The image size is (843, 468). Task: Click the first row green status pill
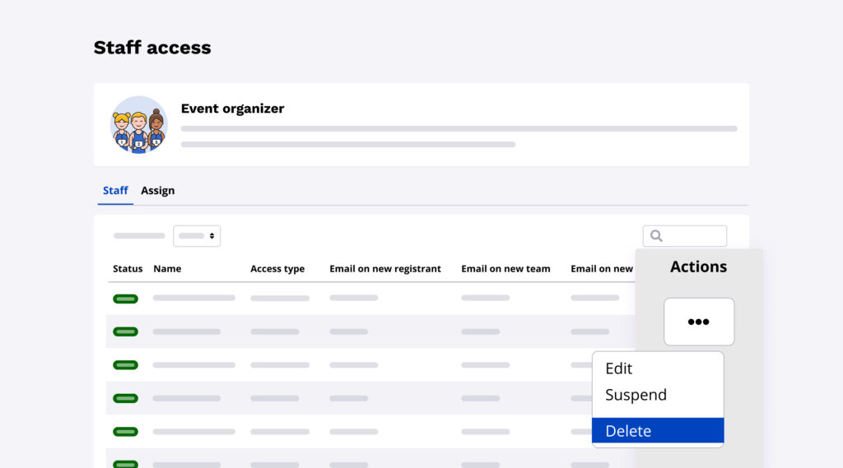(x=125, y=299)
